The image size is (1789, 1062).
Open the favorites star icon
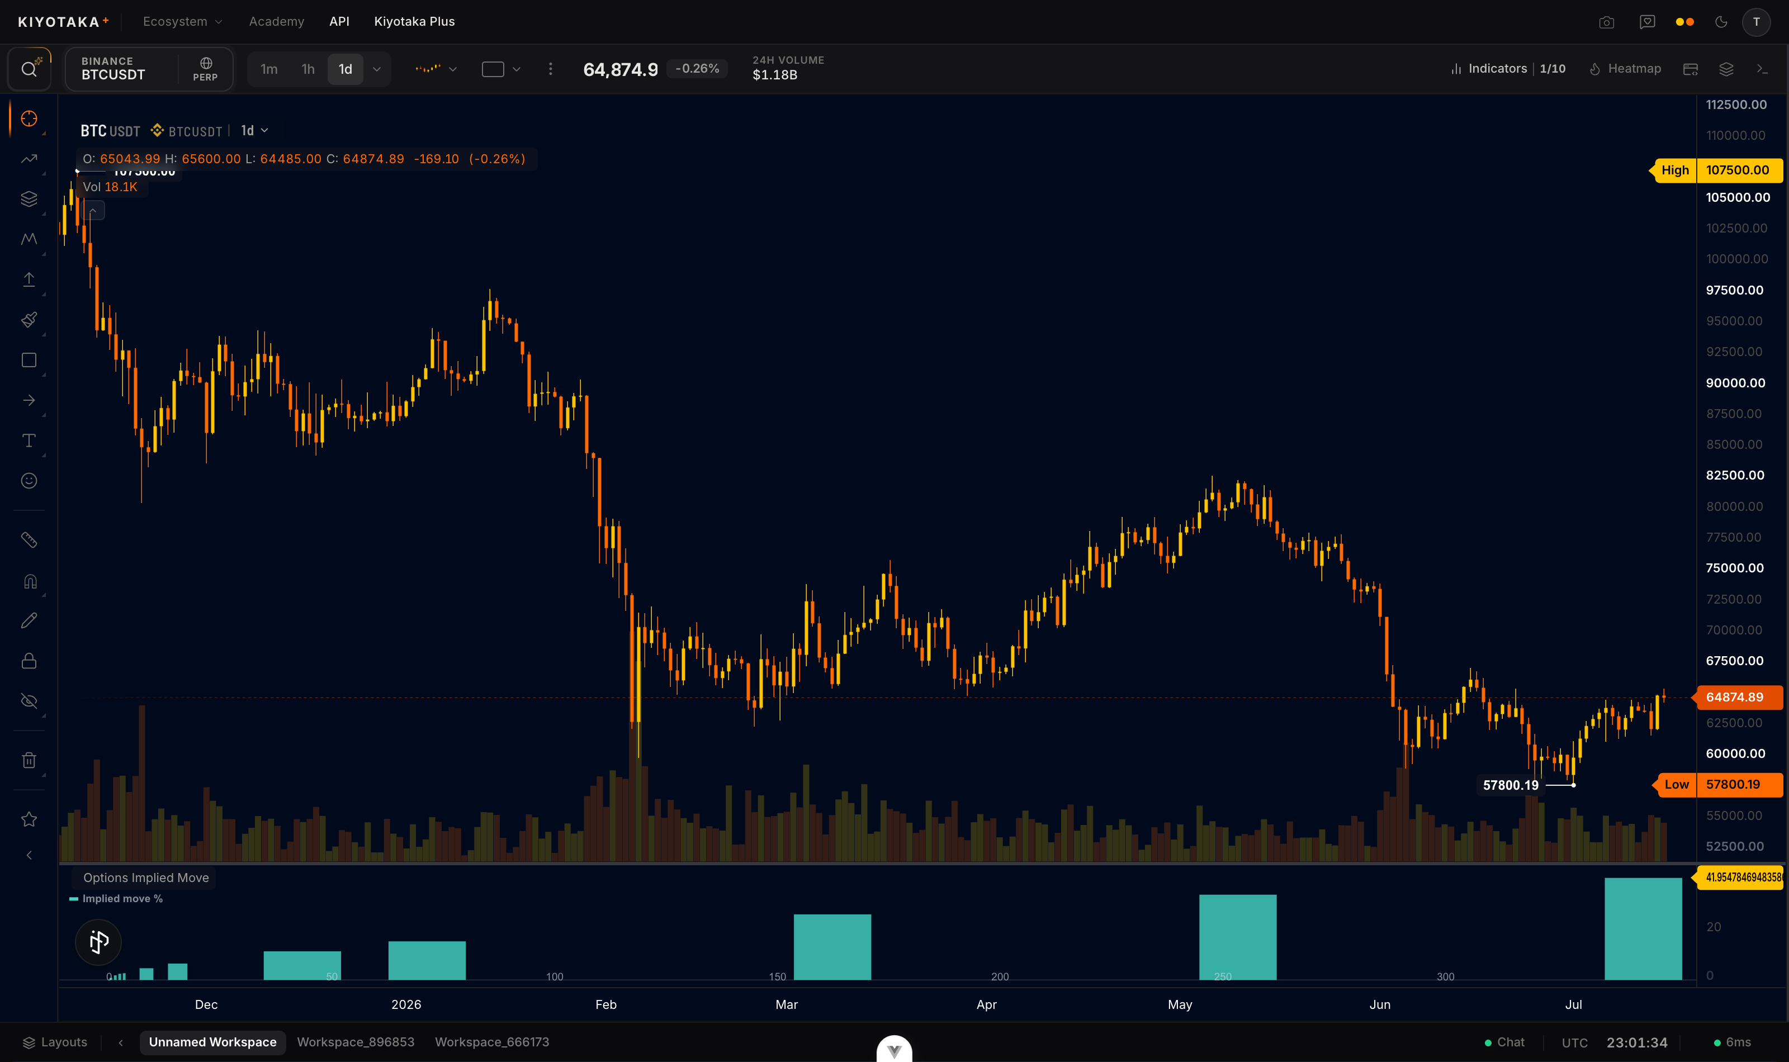[x=29, y=819]
